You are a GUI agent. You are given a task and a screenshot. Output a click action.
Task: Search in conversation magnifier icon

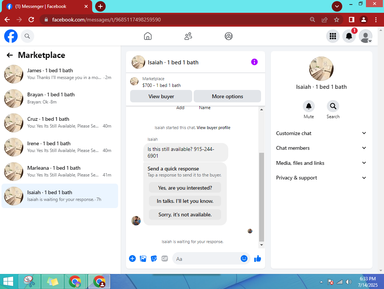[x=333, y=106]
